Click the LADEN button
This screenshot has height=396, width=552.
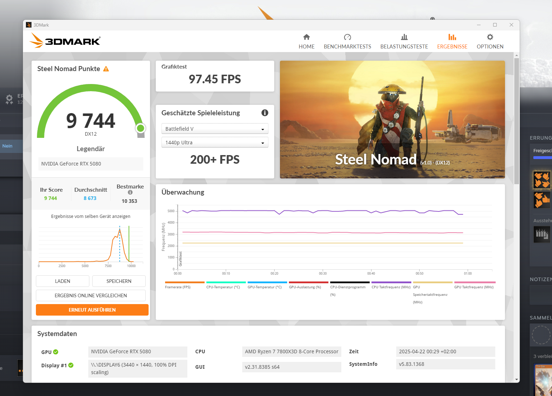tap(62, 281)
